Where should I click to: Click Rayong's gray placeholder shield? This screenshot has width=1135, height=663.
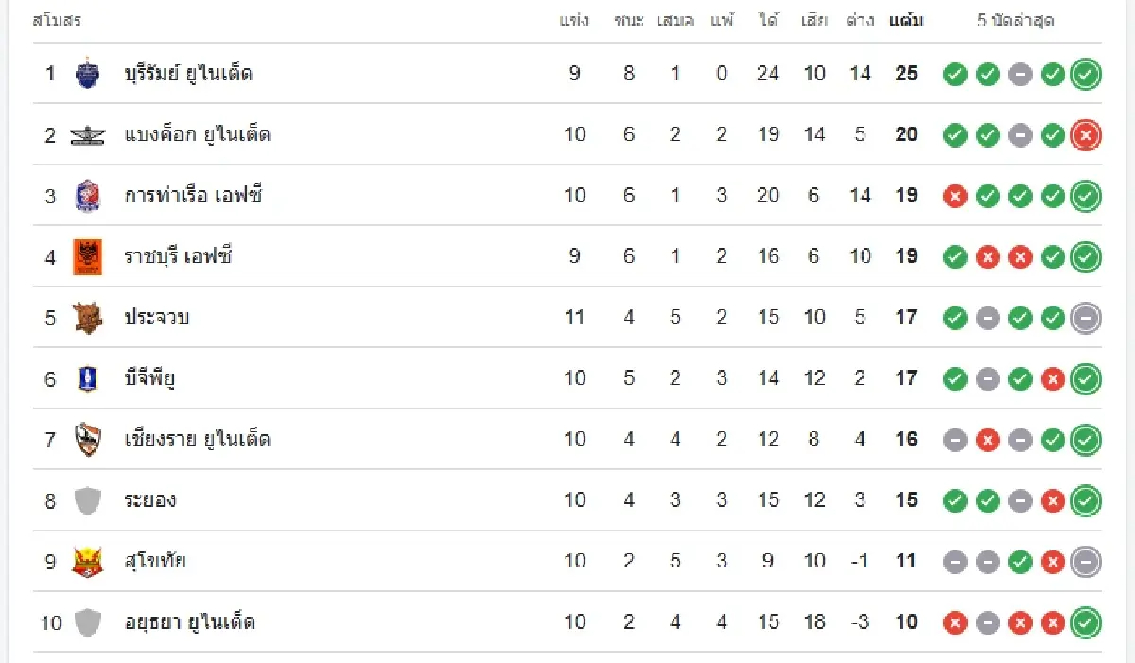pos(87,500)
